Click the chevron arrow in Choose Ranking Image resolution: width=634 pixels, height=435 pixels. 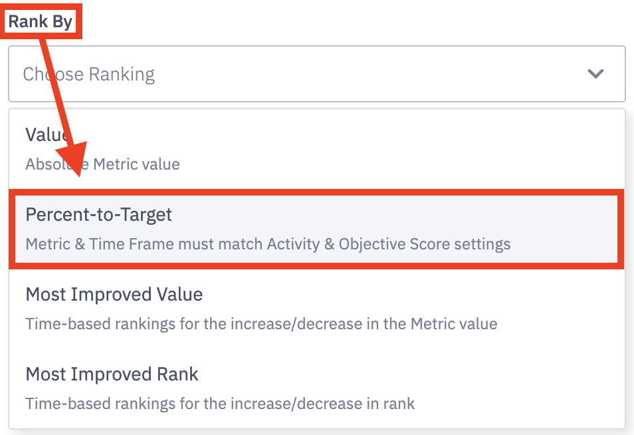(x=595, y=74)
